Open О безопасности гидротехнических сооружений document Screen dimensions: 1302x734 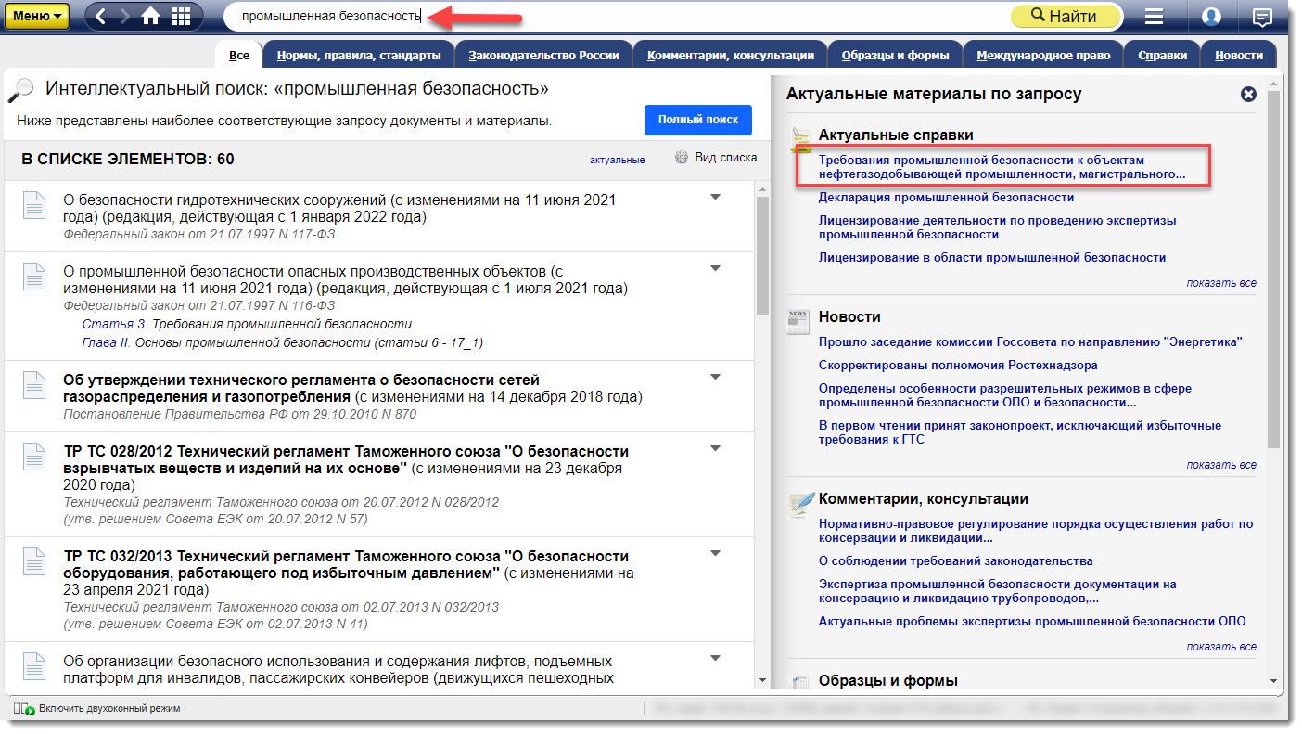coord(339,209)
